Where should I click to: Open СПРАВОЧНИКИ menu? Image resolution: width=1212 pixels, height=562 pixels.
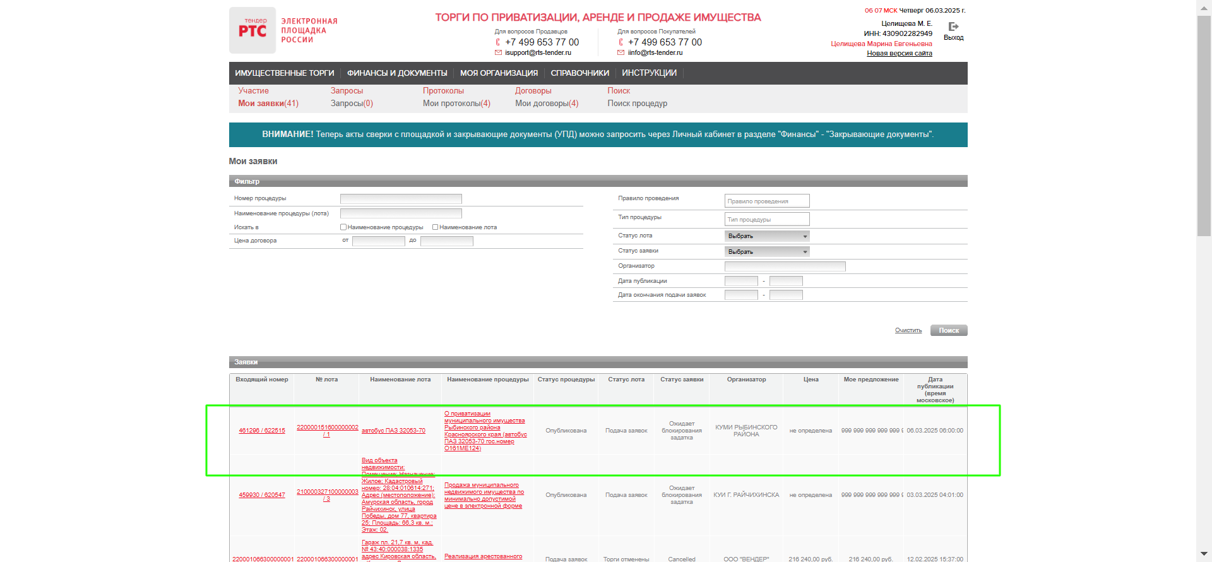tap(580, 73)
